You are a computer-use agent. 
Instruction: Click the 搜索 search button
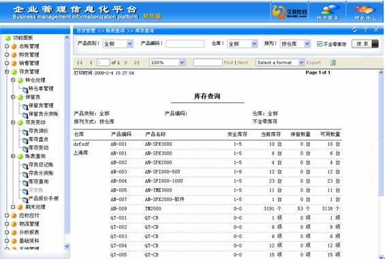(365, 44)
